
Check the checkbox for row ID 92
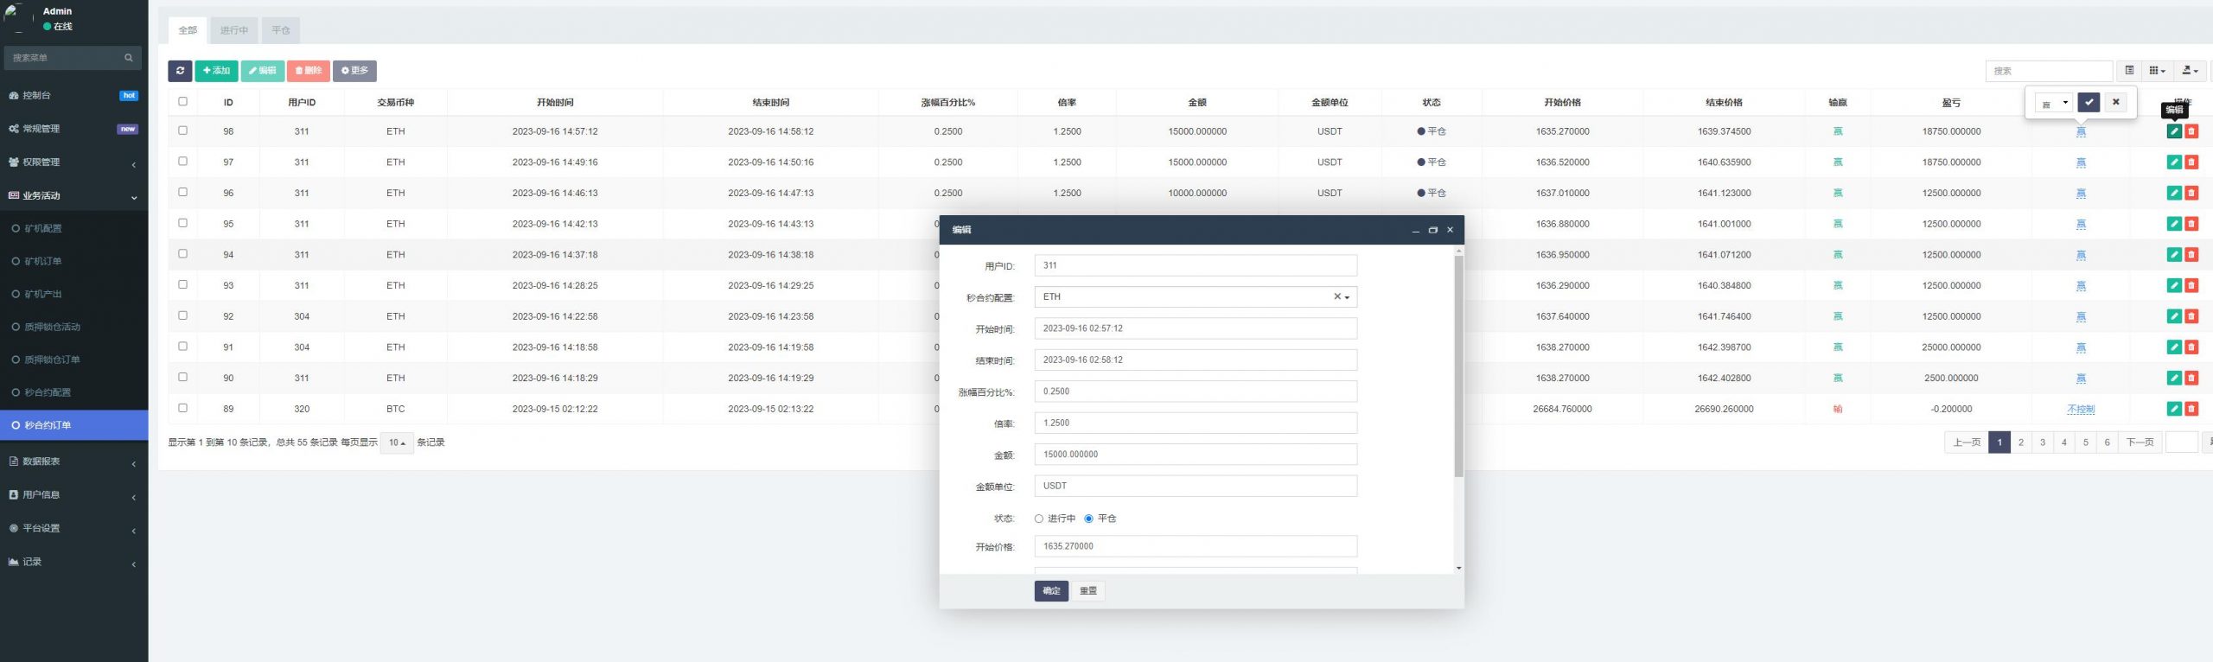[x=182, y=315]
